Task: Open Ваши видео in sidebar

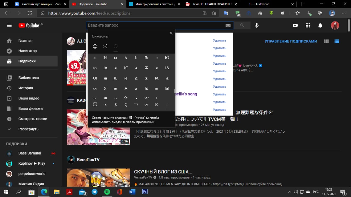Action: pyautogui.click(x=29, y=98)
